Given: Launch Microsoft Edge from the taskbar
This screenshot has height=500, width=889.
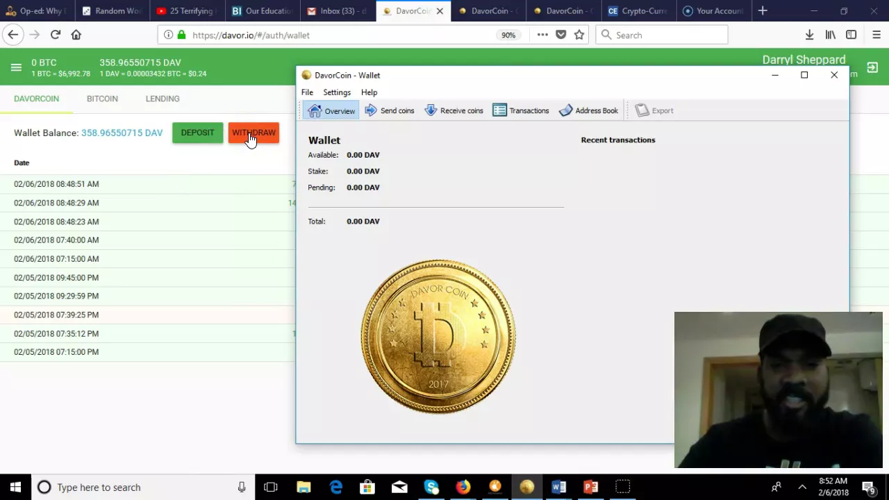Looking at the screenshot, I should pyautogui.click(x=335, y=487).
